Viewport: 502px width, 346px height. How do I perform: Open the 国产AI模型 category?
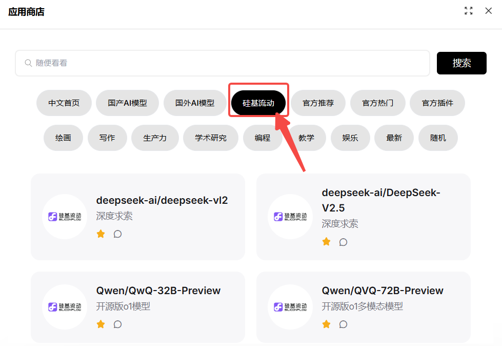(127, 103)
